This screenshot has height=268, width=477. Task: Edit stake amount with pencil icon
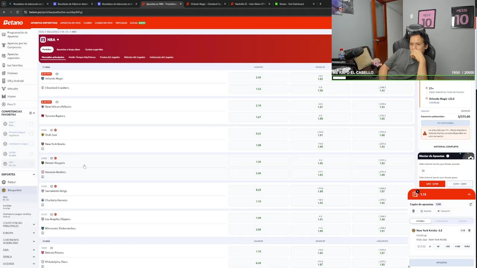pos(430,246)
